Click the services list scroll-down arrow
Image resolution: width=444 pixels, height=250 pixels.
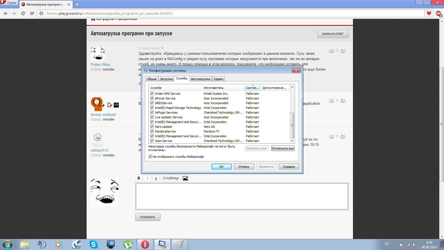292,141
